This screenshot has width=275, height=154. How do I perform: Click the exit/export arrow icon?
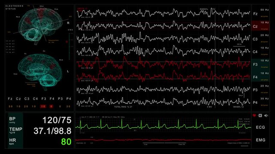(260, 115)
